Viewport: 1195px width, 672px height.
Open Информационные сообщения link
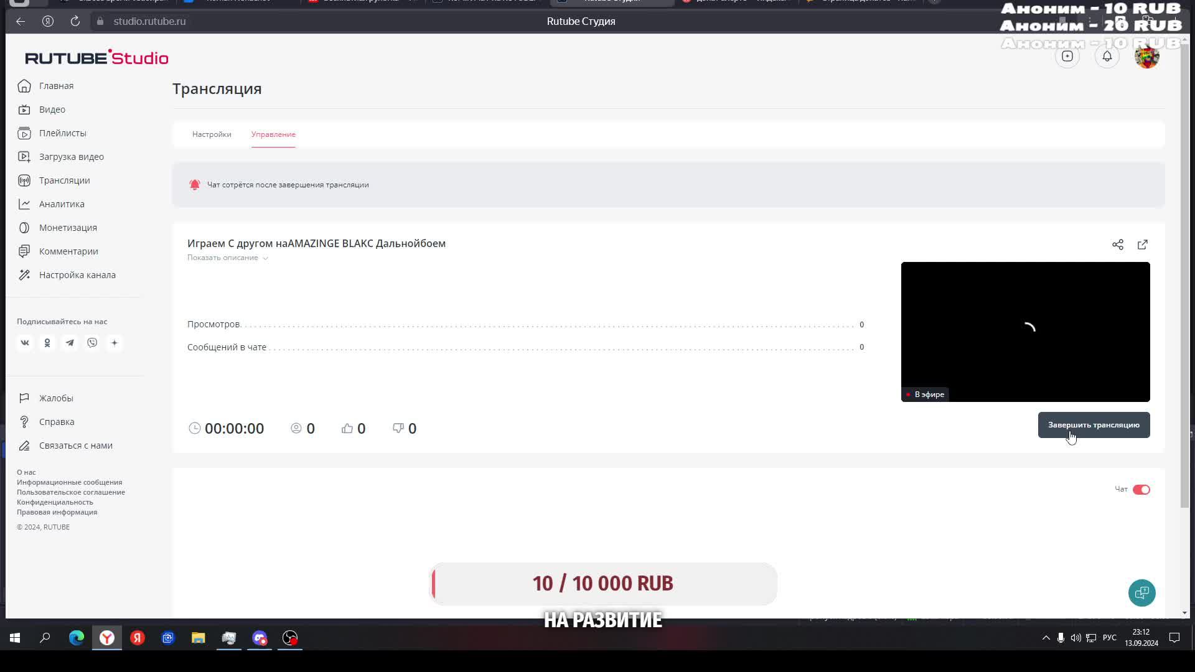[70, 482]
